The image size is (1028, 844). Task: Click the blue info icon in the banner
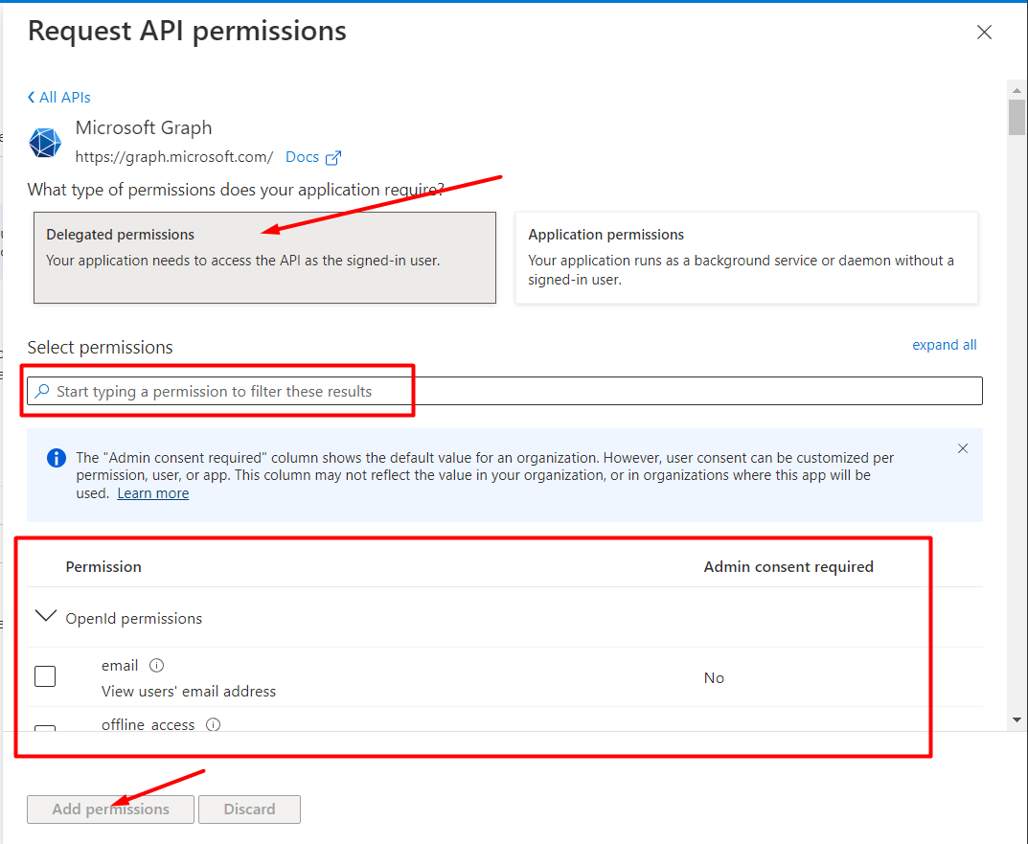[57, 458]
